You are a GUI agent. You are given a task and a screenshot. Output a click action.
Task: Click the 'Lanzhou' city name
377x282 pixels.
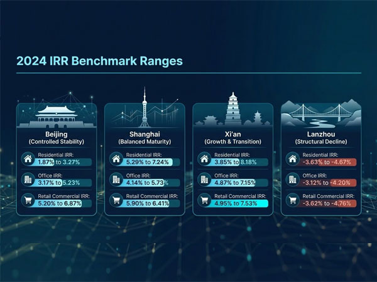tap(321, 134)
